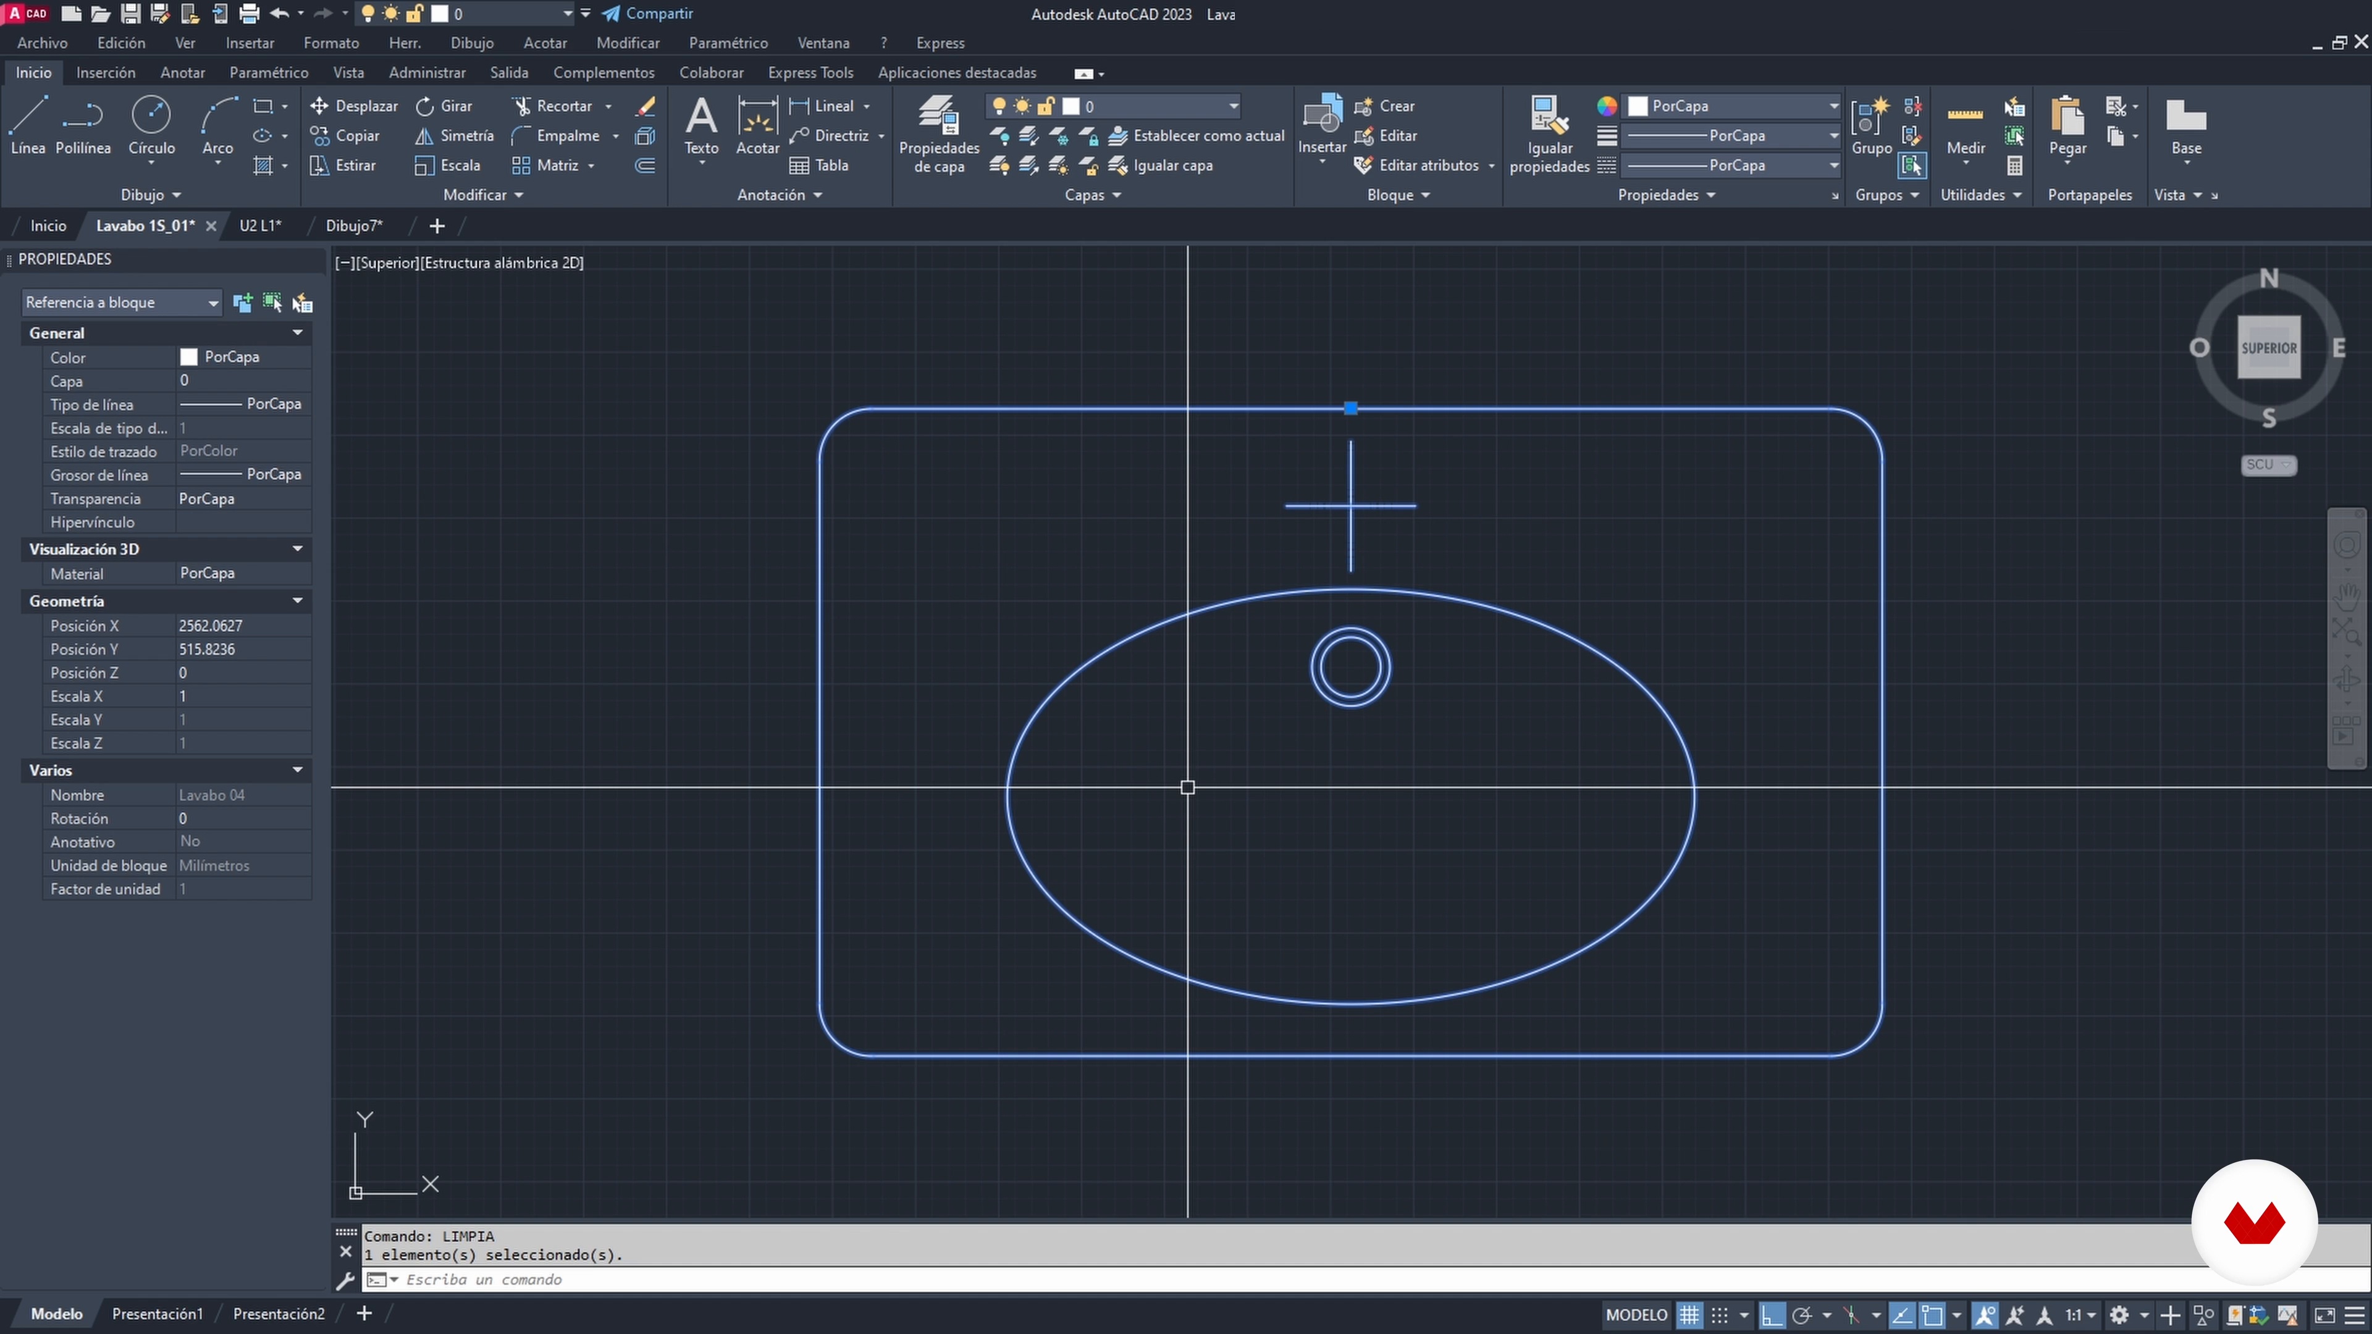This screenshot has width=2372, height=1334.
Task: Click the Estirar (stretch) tool
Action: pyautogui.click(x=343, y=165)
